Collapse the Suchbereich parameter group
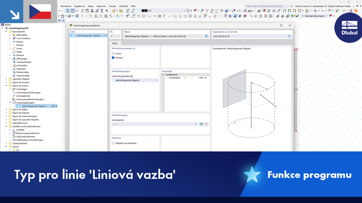The height and width of the screenshot is (203, 362). click(163, 75)
